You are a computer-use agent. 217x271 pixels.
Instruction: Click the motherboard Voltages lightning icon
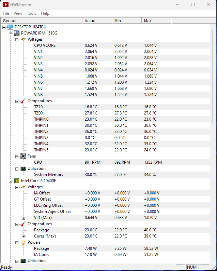click(x=23, y=39)
